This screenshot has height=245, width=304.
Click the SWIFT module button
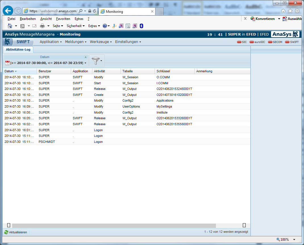click(23, 42)
